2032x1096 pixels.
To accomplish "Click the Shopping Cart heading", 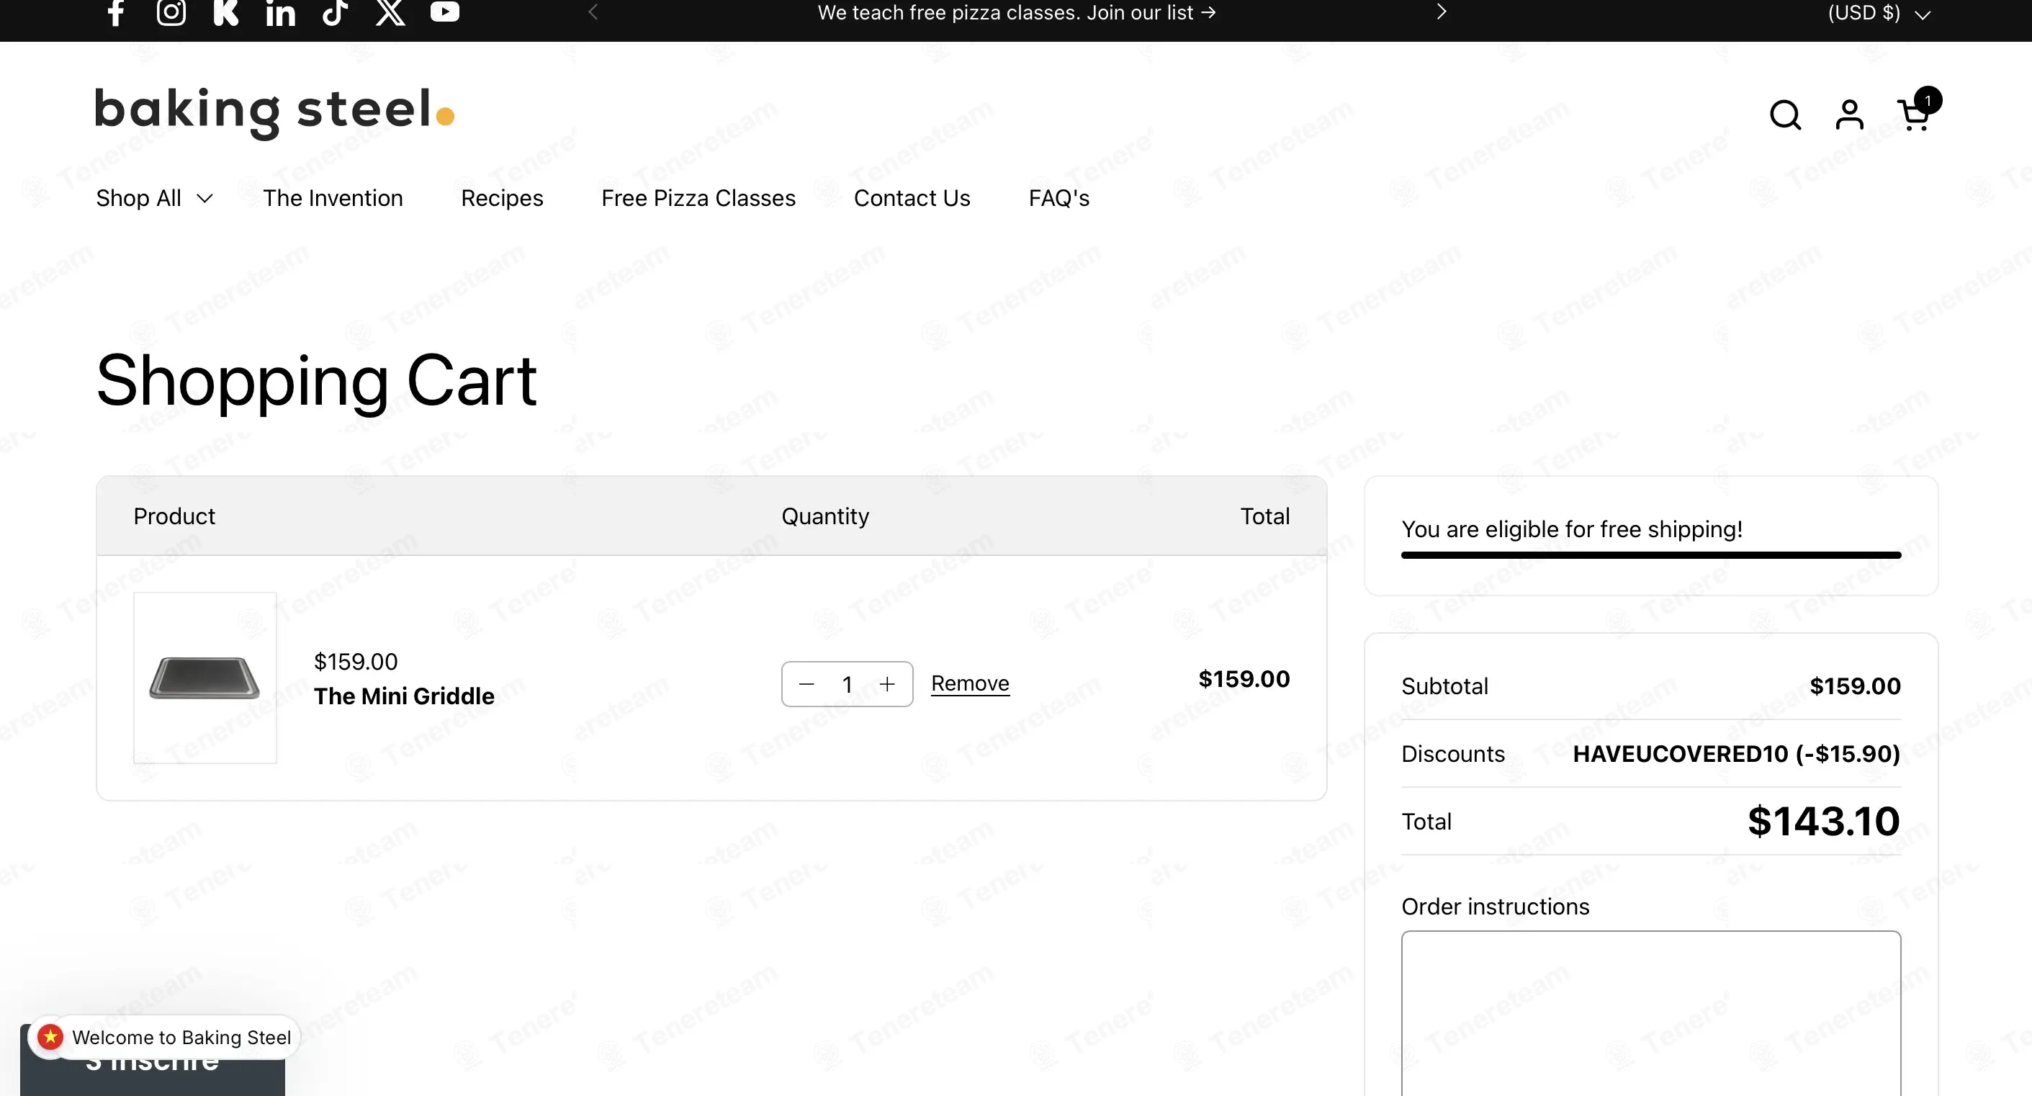I will [x=316, y=382].
